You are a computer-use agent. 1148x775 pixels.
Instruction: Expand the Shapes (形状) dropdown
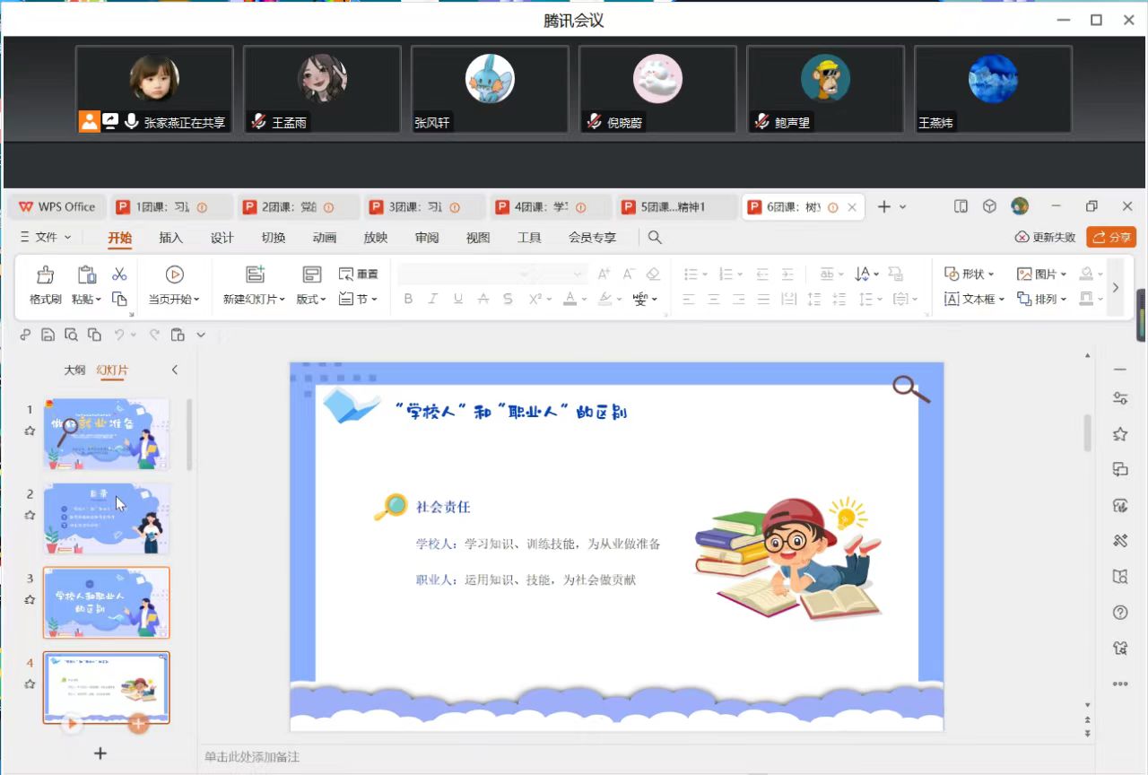tap(970, 274)
